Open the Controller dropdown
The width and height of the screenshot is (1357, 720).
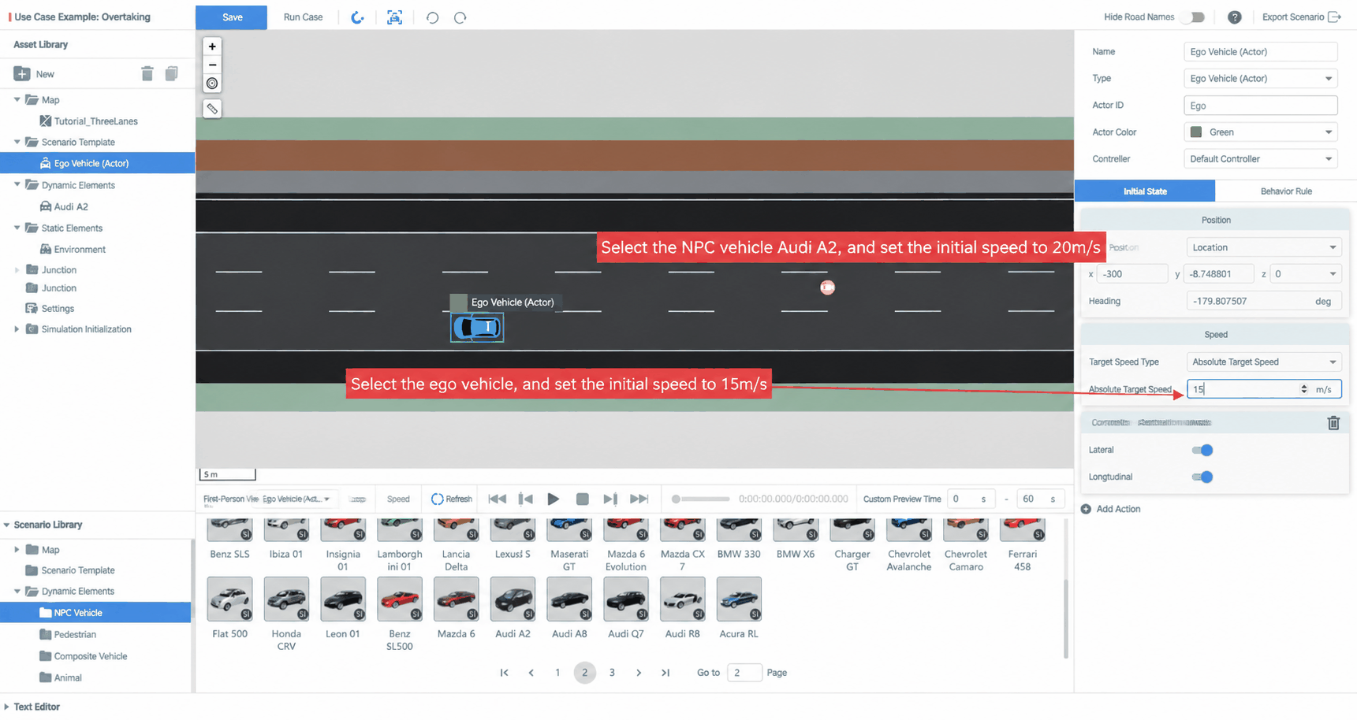point(1260,159)
